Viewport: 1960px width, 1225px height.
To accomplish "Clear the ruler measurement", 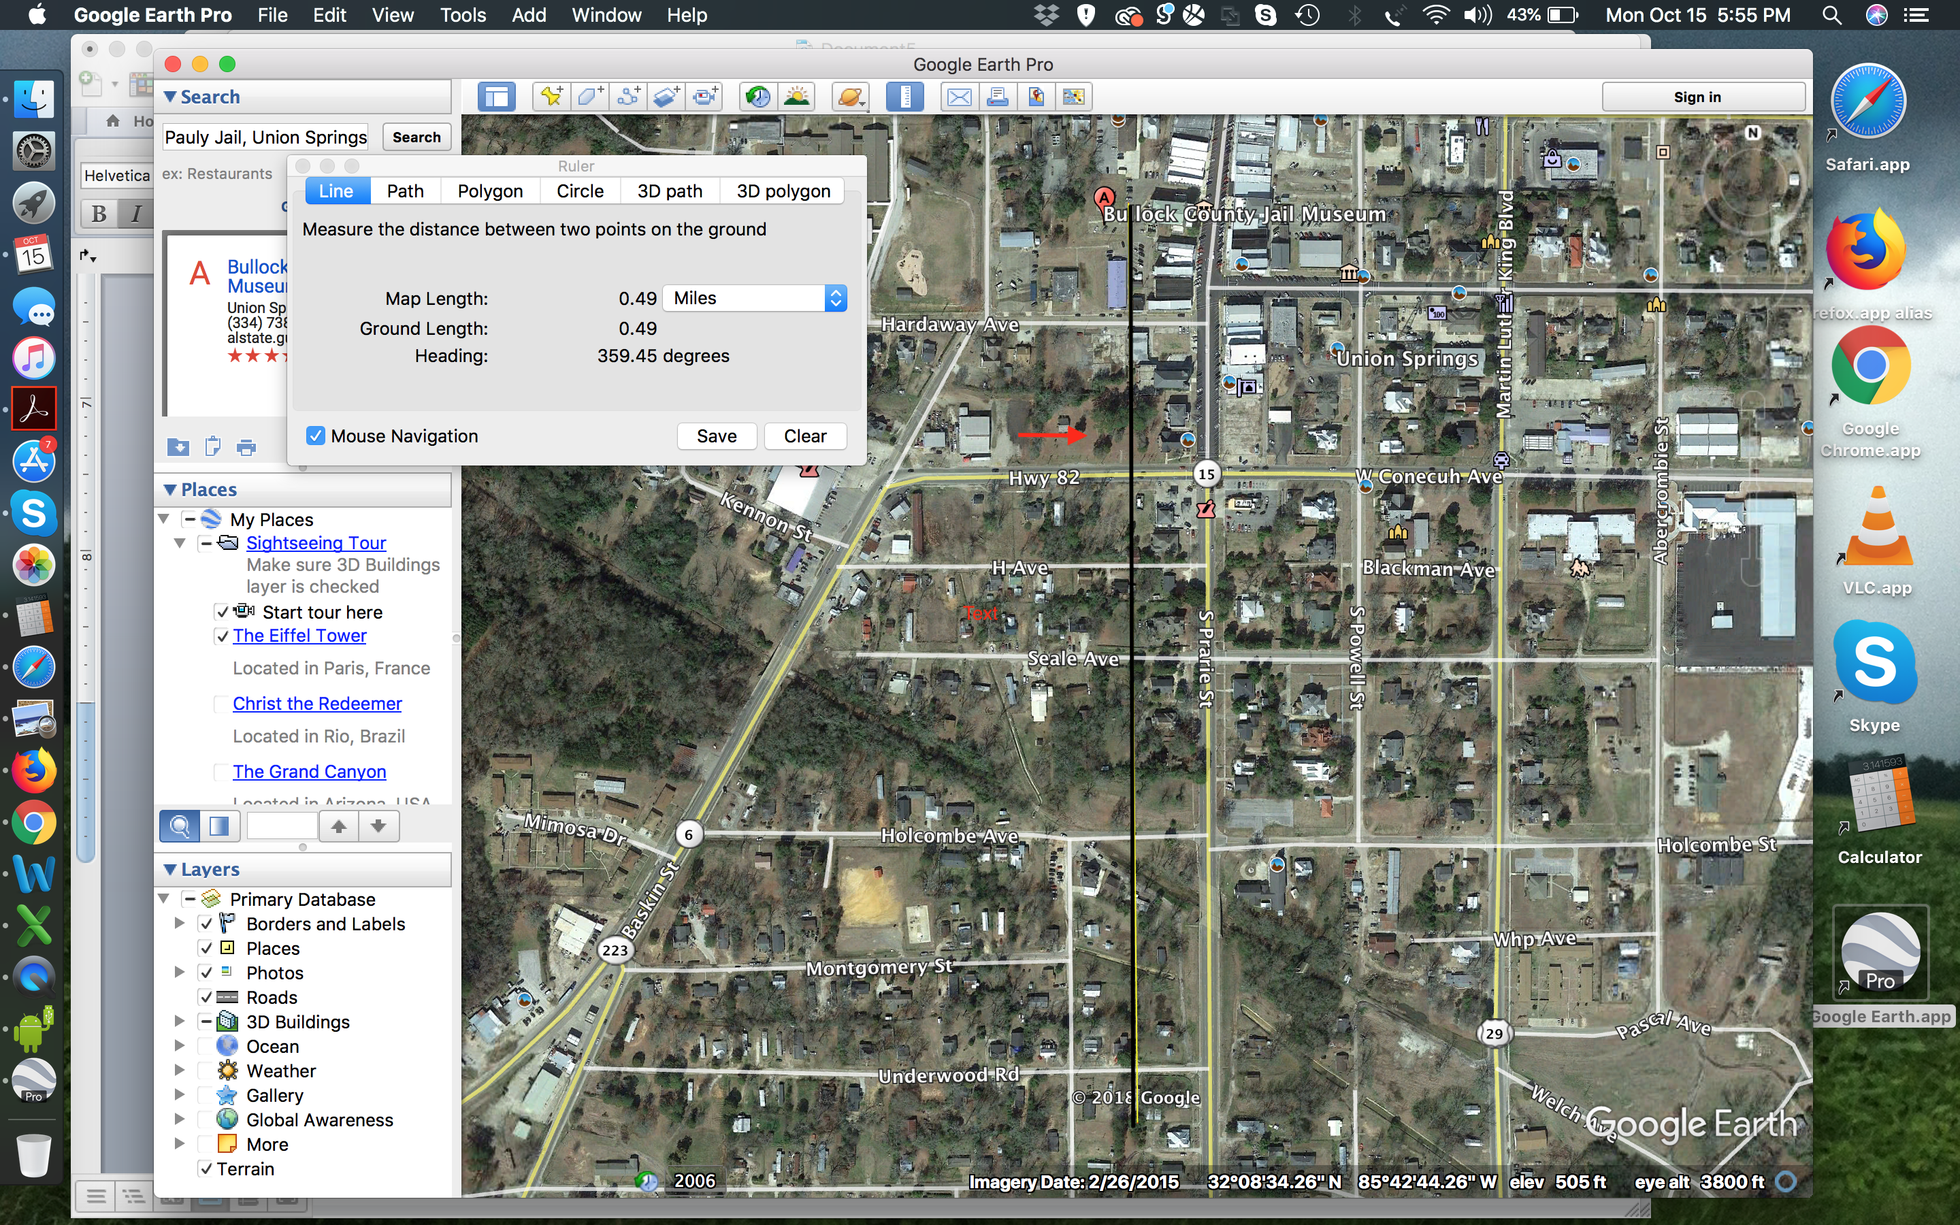I will tap(805, 436).
